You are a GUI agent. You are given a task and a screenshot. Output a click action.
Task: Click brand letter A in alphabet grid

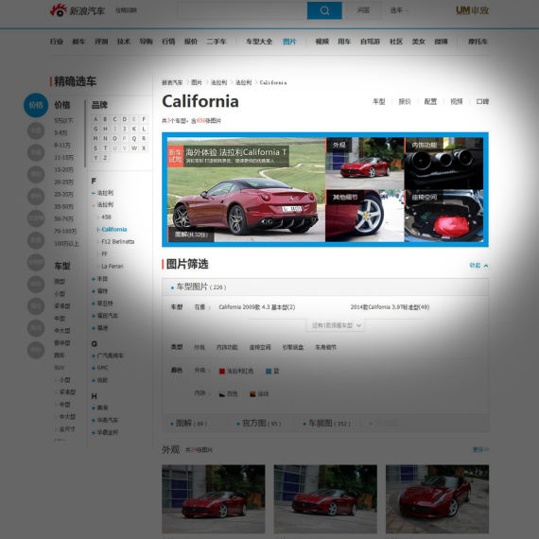click(96, 119)
